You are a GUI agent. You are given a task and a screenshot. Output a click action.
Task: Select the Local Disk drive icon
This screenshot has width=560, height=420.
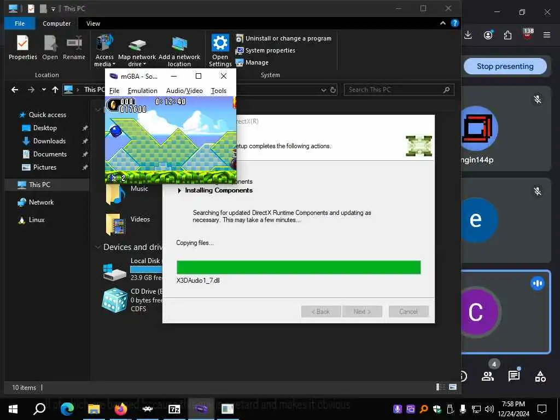pyautogui.click(x=115, y=272)
